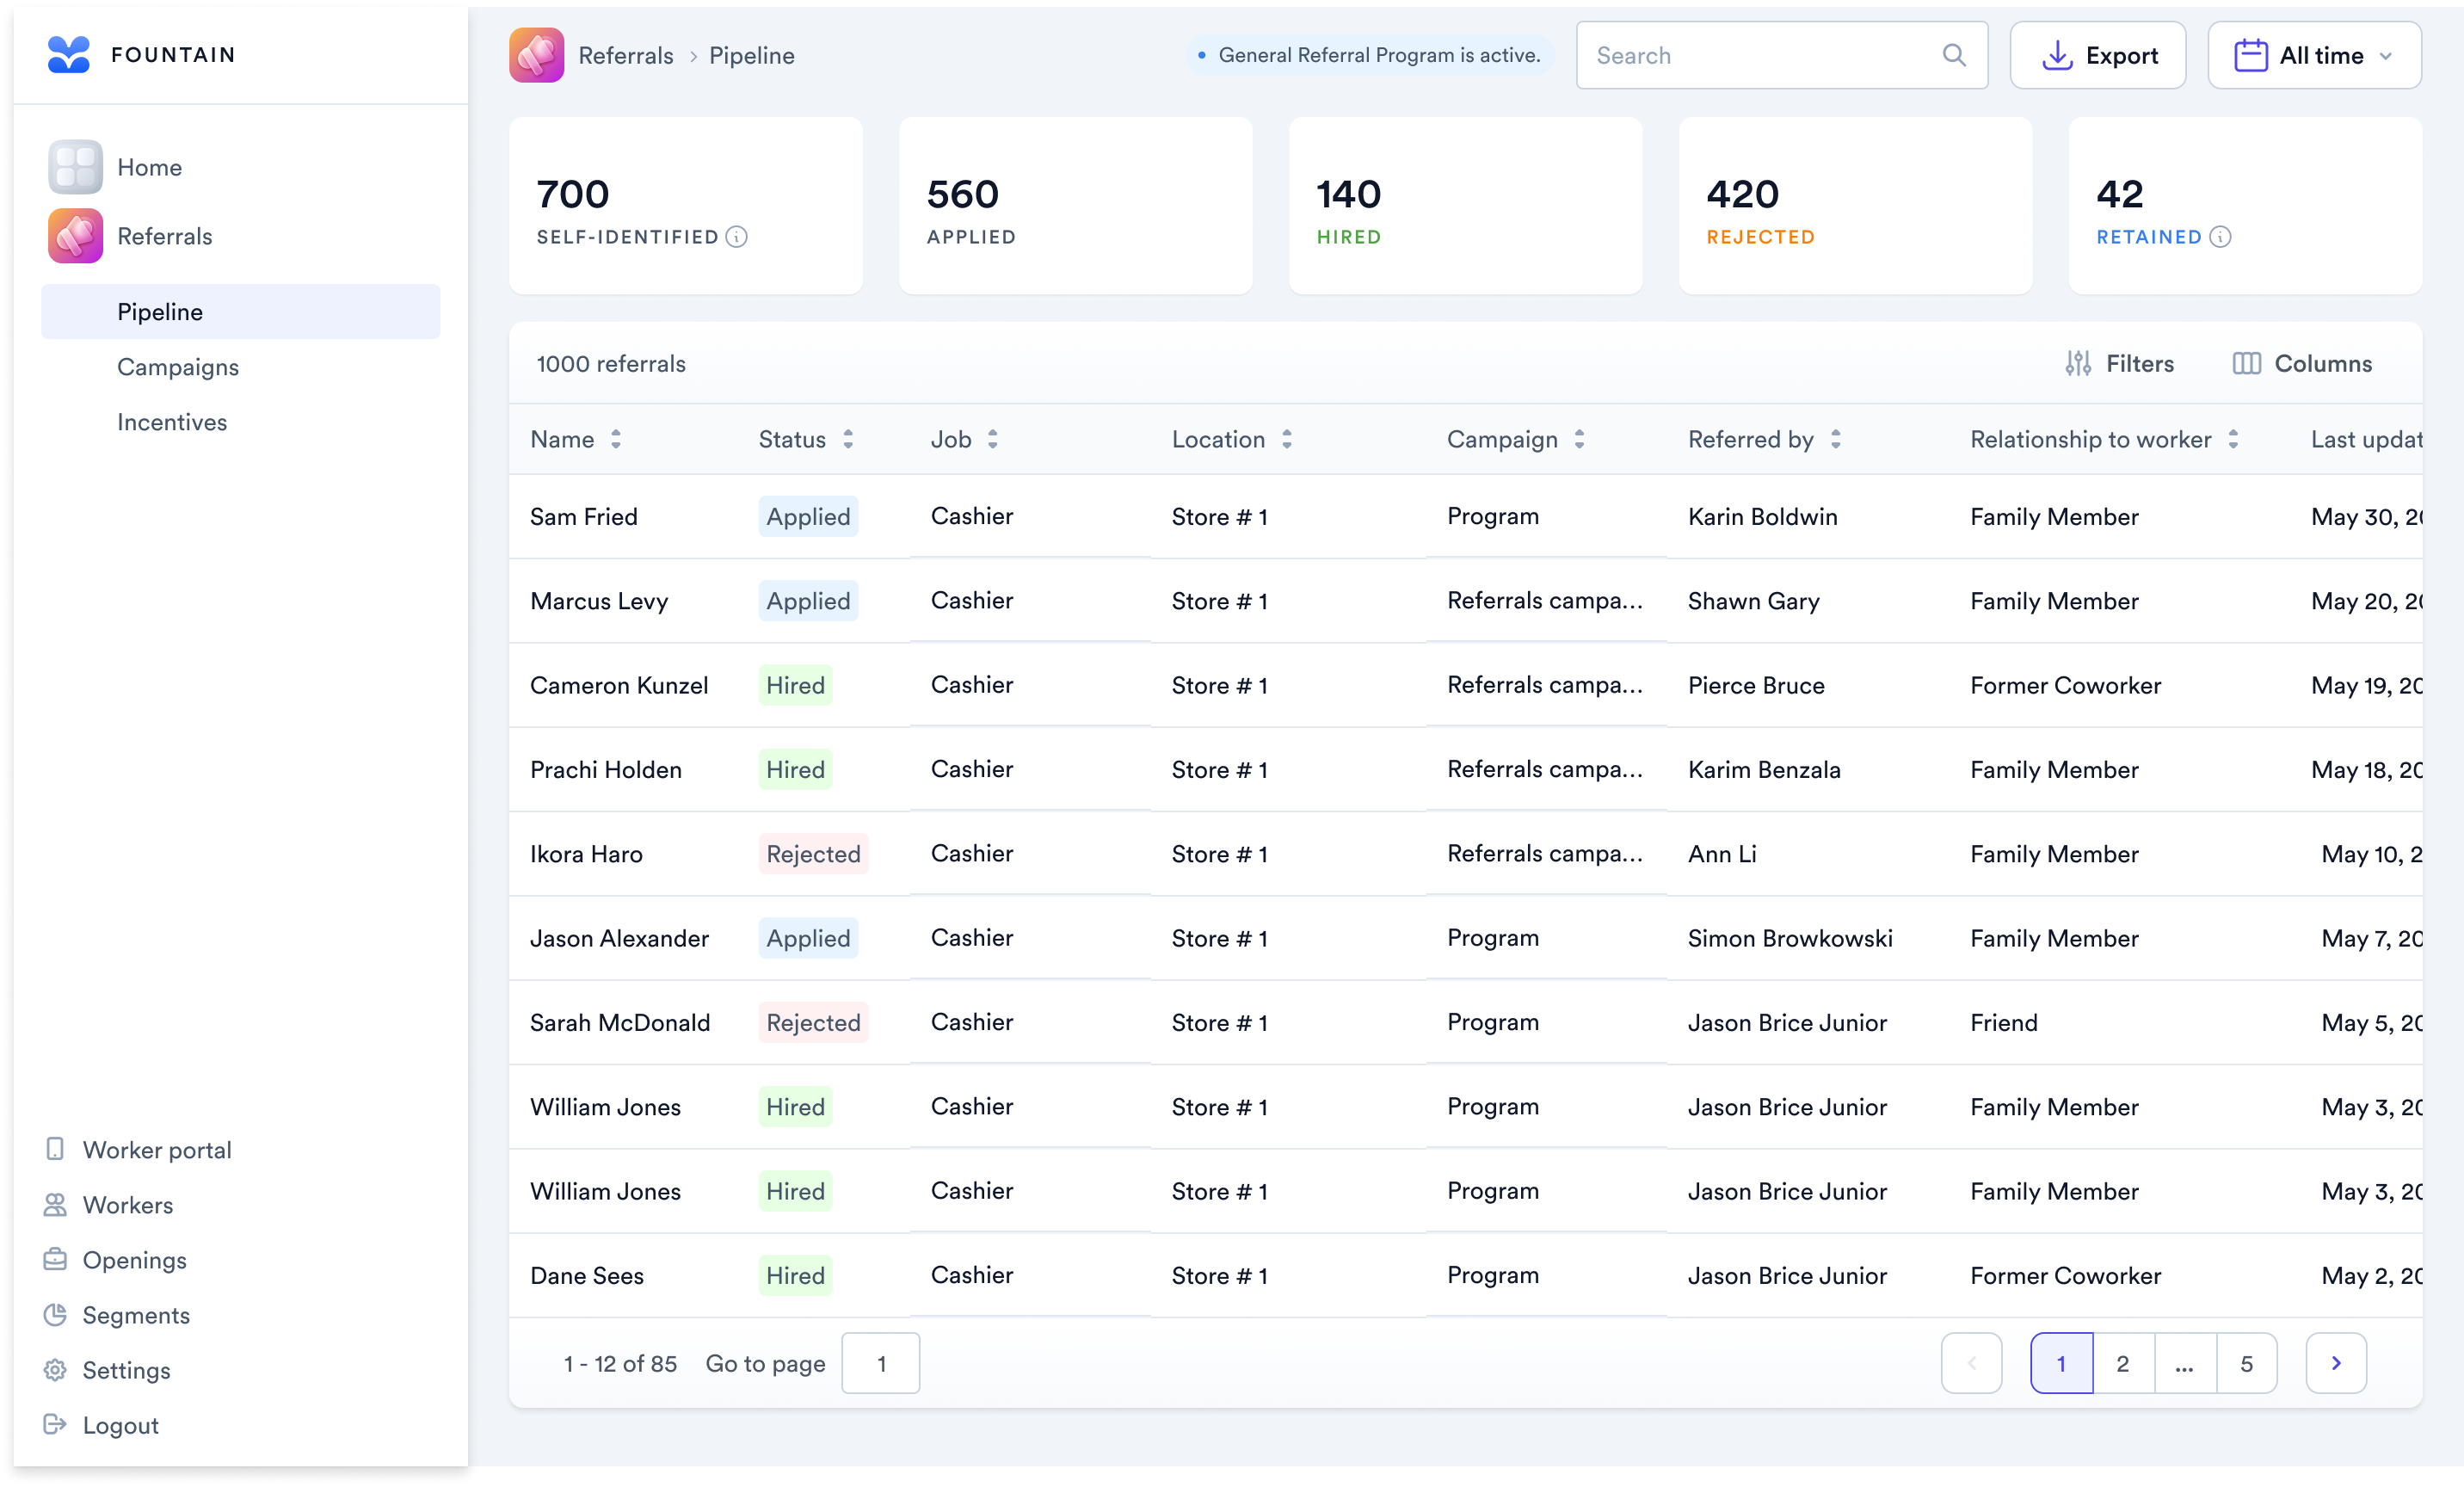Click the Home icon in the sidebar
Image resolution: width=2464 pixels, height=1487 pixels.
[x=75, y=167]
